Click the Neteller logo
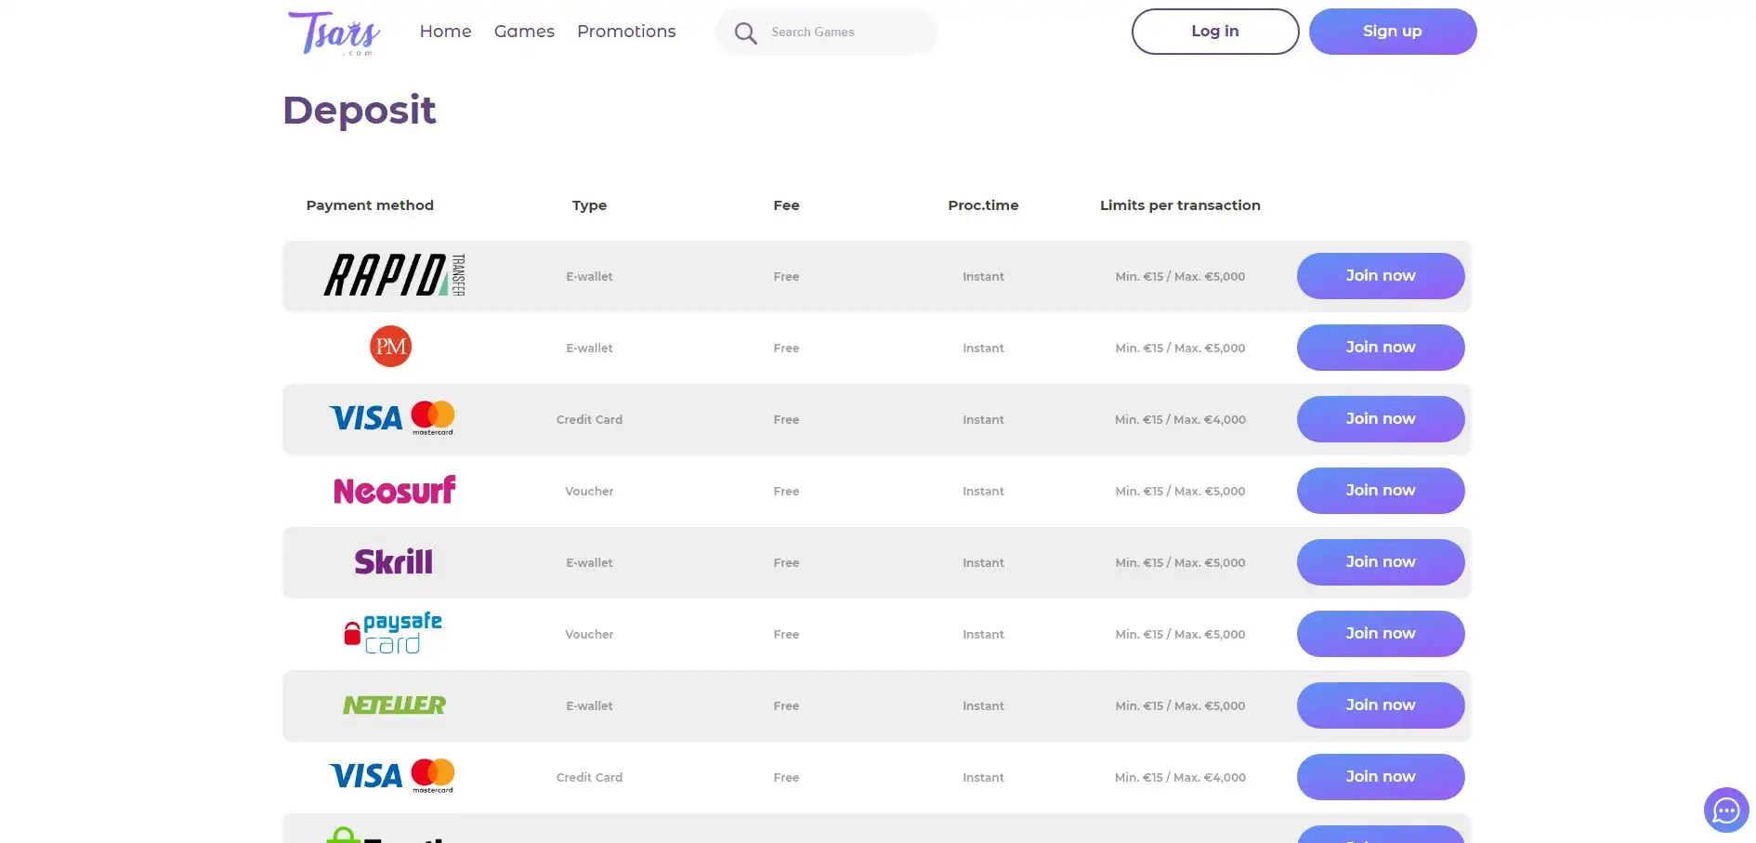This screenshot has width=1756, height=843. [x=394, y=705]
